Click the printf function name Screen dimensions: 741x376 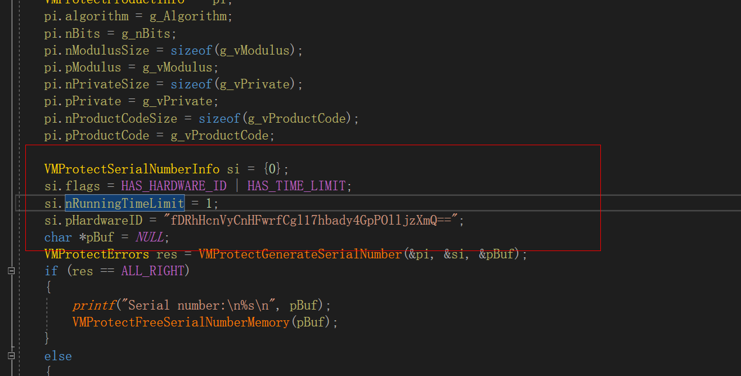93,305
